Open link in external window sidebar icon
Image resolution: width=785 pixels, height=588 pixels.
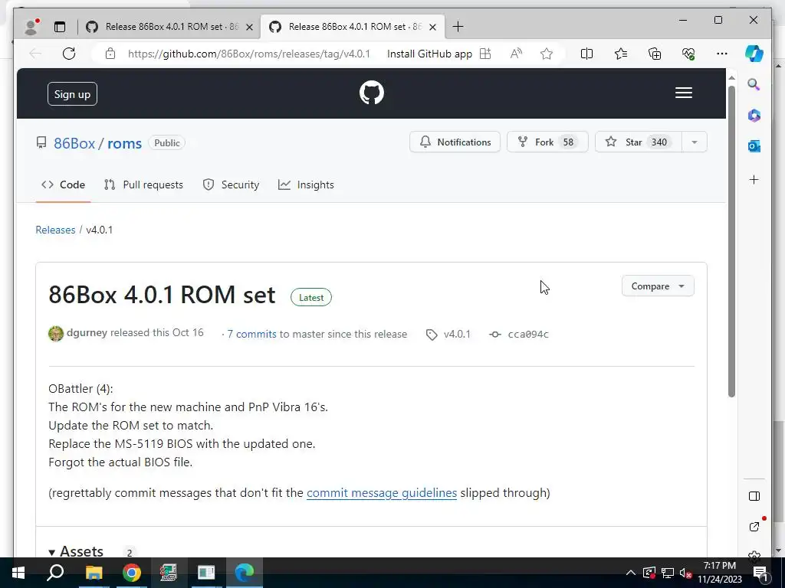point(754,527)
